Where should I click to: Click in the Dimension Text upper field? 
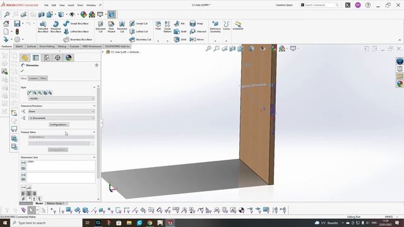point(61,165)
